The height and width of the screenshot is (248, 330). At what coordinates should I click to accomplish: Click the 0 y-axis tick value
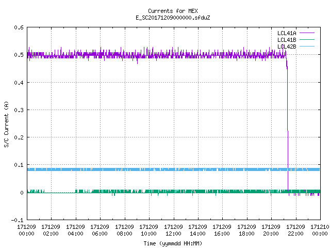pos(22,193)
